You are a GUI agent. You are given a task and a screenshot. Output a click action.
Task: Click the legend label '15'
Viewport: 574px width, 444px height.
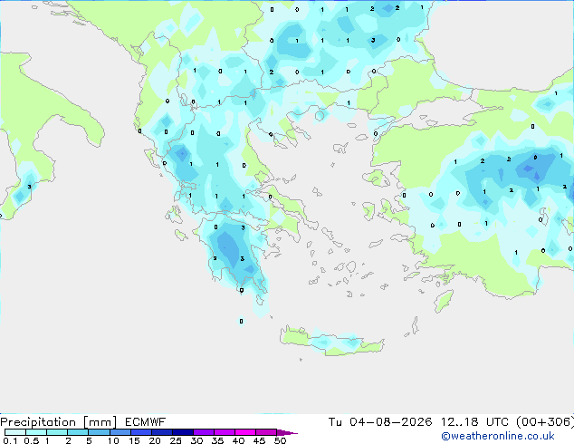pyautogui.click(x=134, y=440)
